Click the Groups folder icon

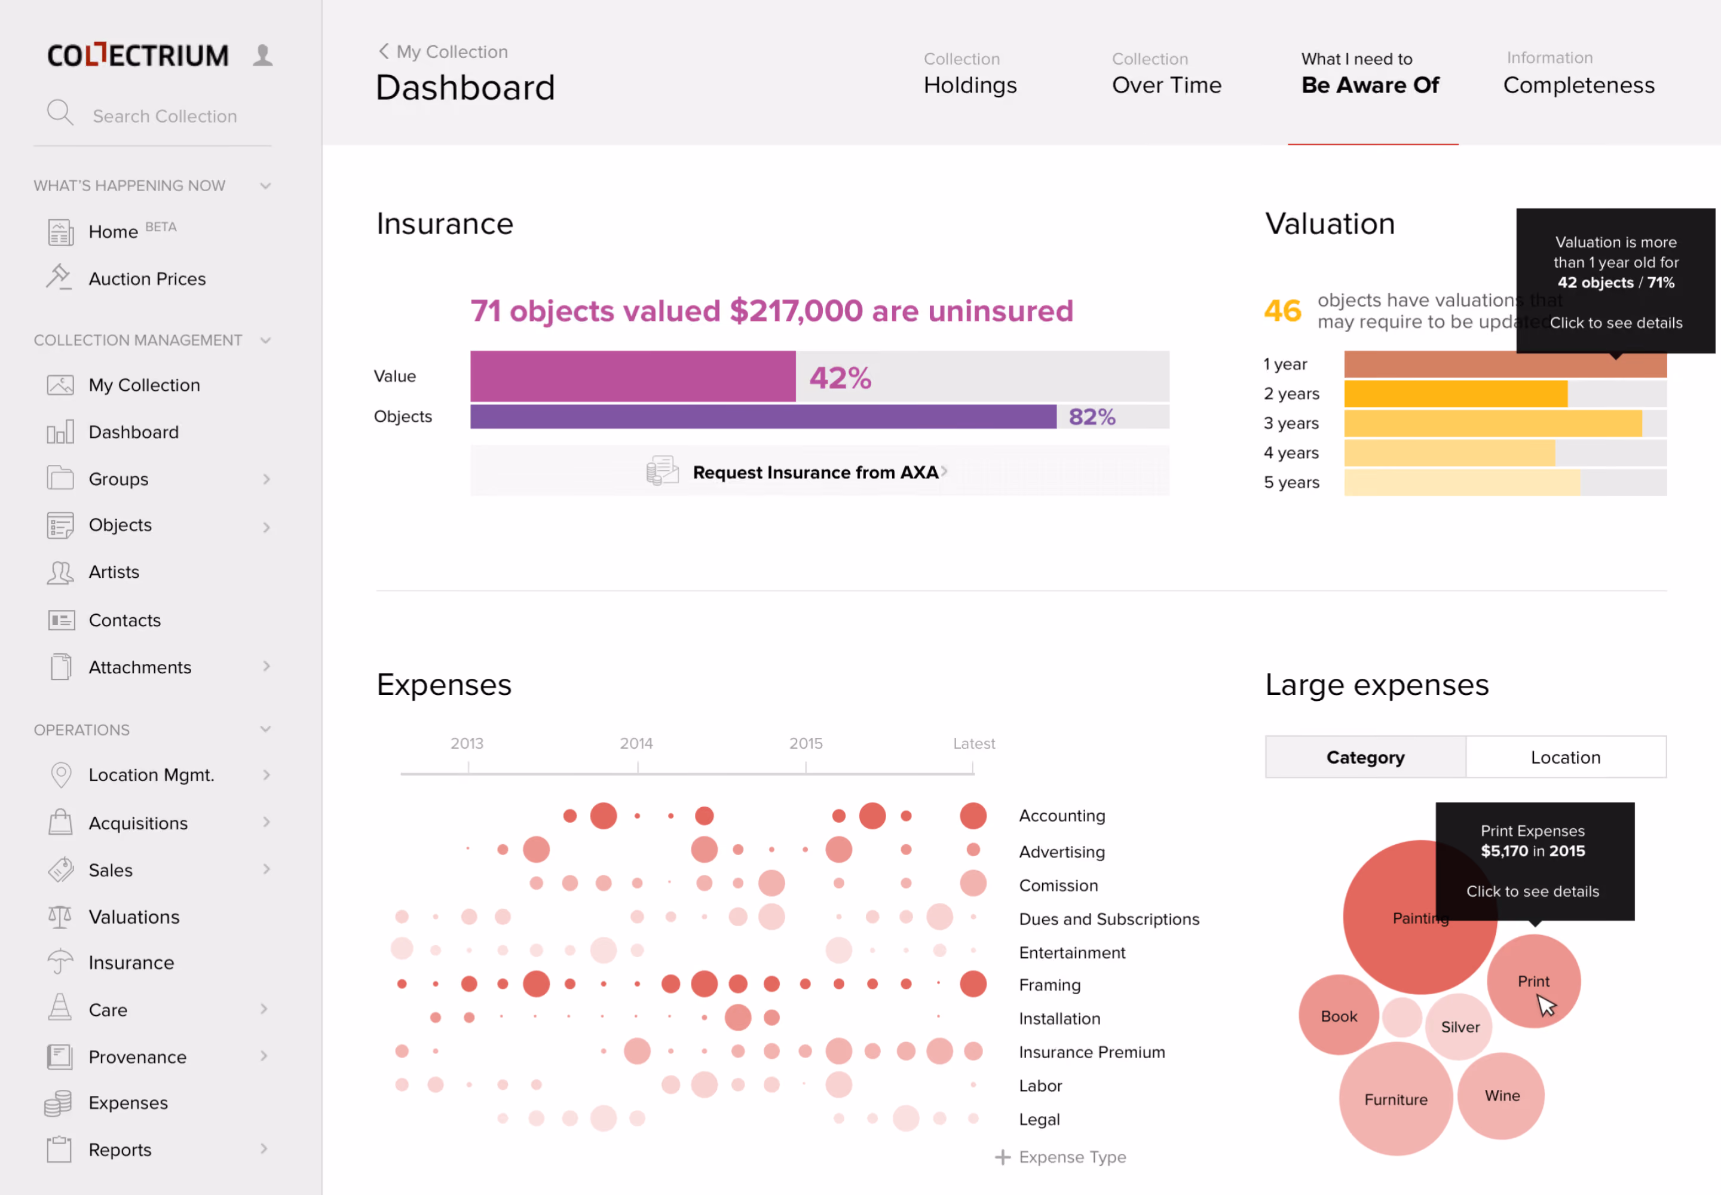[x=61, y=477]
